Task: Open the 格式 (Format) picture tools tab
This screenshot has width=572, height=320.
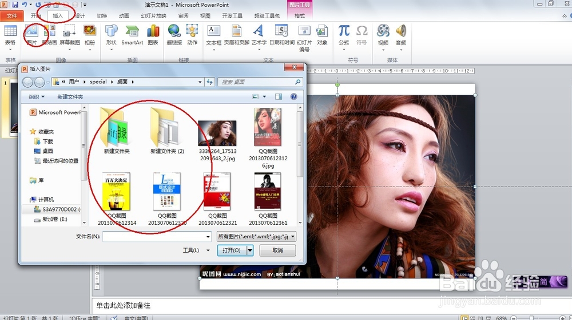Action: [x=300, y=15]
